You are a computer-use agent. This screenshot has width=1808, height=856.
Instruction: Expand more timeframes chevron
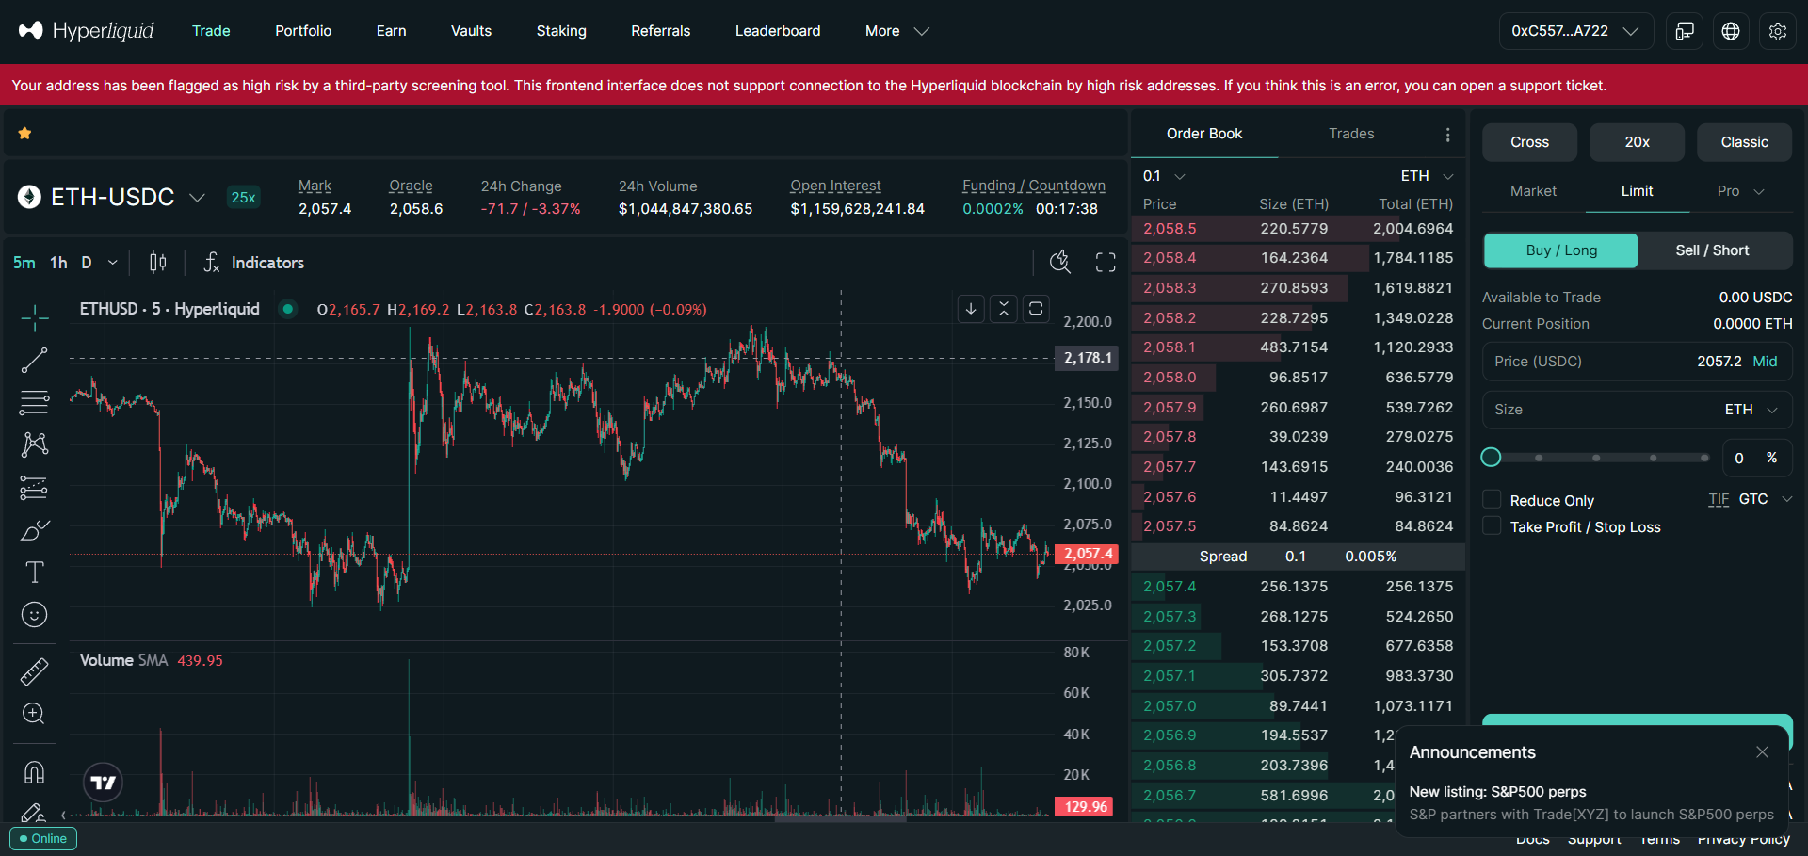pyautogui.click(x=113, y=263)
